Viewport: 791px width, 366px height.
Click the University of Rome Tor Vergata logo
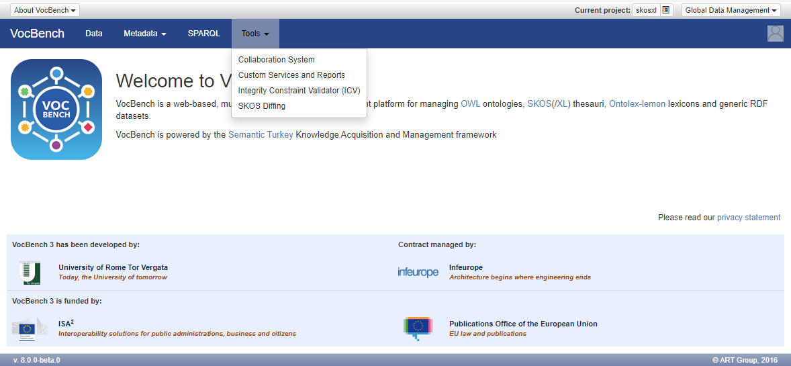(x=30, y=272)
